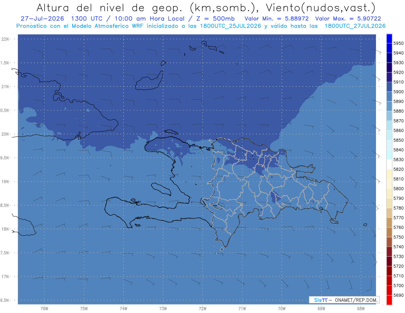Click the '76W' longitude label
This screenshot has width=405, height=313.
tap(44, 309)
